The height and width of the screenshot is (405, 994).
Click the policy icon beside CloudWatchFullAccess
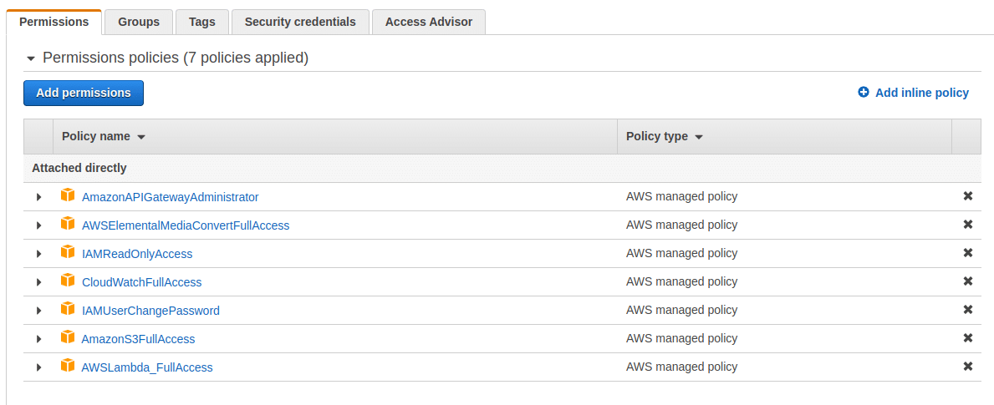click(x=68, y=281)
